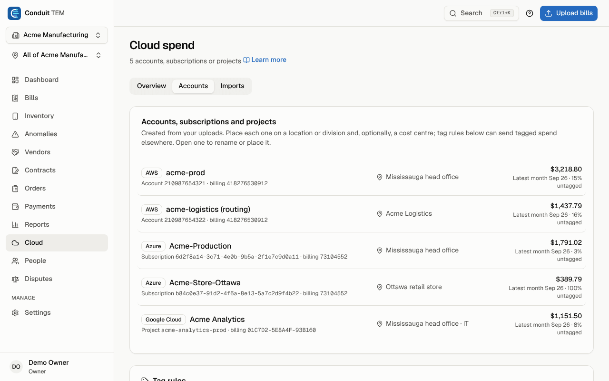Click the Disputes scales icon
609x381 pixels.
pos(15,279)
